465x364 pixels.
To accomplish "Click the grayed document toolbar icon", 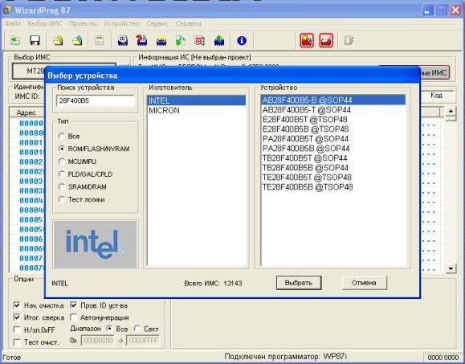I will point(349,40).
